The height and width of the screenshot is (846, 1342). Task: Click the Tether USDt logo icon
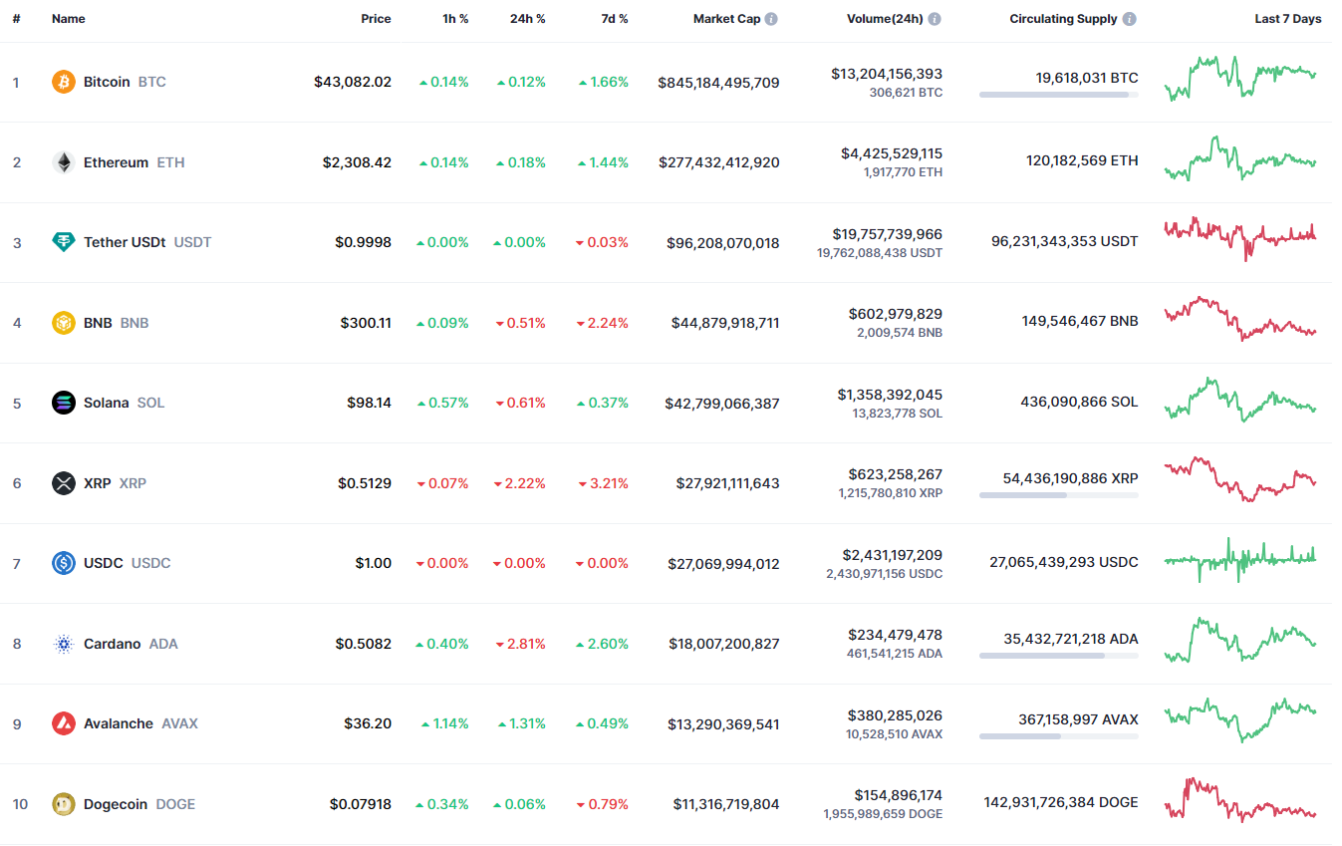(64, 242)
